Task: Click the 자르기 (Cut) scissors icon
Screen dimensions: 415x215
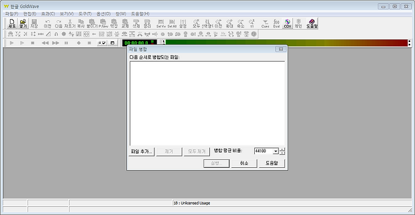Action: [70, 23]
